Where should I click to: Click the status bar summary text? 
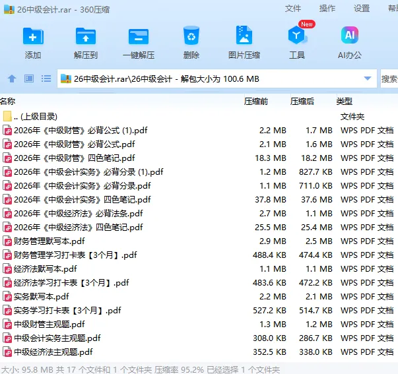click(141, 369)
